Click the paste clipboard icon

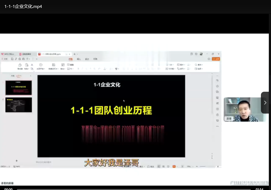pos(26,65)
